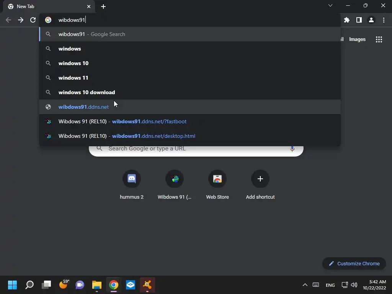Viewport: 392px width, 294px height.
Task: Select the New Tab tab
Action: pos(49,7)
